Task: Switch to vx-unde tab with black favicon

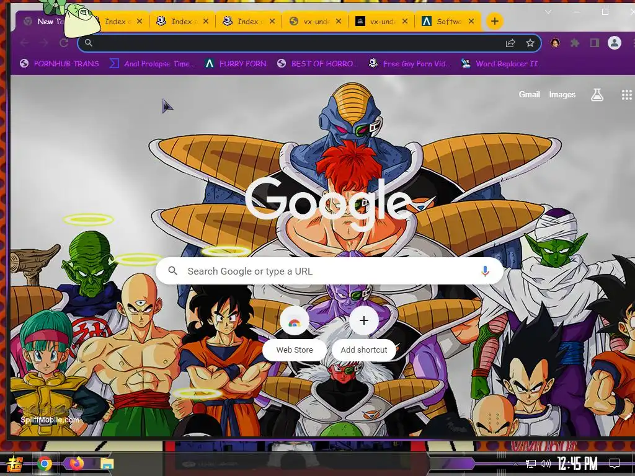Action: 381,22
